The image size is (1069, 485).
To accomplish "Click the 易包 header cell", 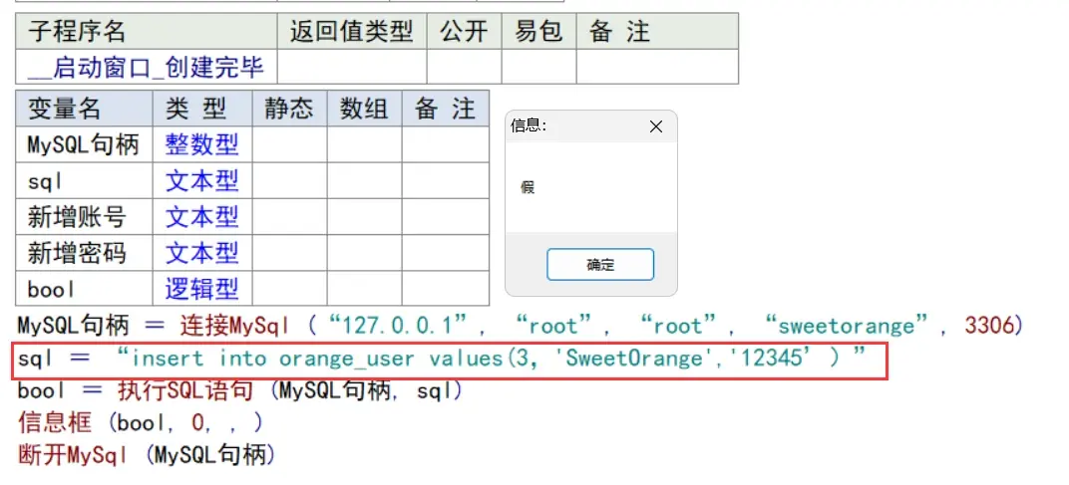I will [538, 31].
